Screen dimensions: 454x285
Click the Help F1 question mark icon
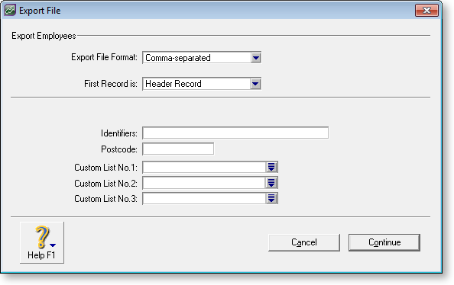(42, 237)
